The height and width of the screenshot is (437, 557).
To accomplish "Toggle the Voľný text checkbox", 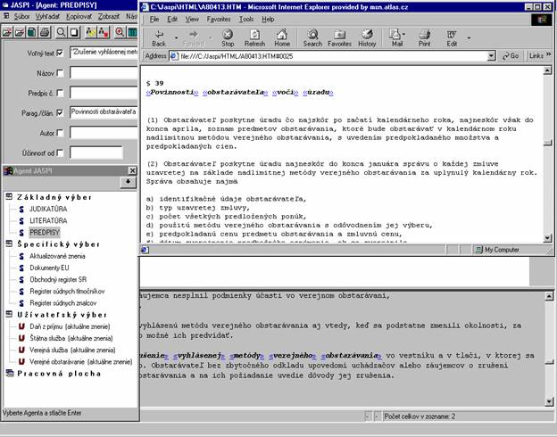I will [60, 53].
